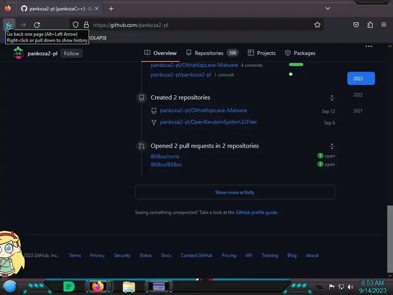Viewport: 393px width, 295px height.
Task: Click the 1 commit count
Action: pyautogui.click(x=224, y=75)
